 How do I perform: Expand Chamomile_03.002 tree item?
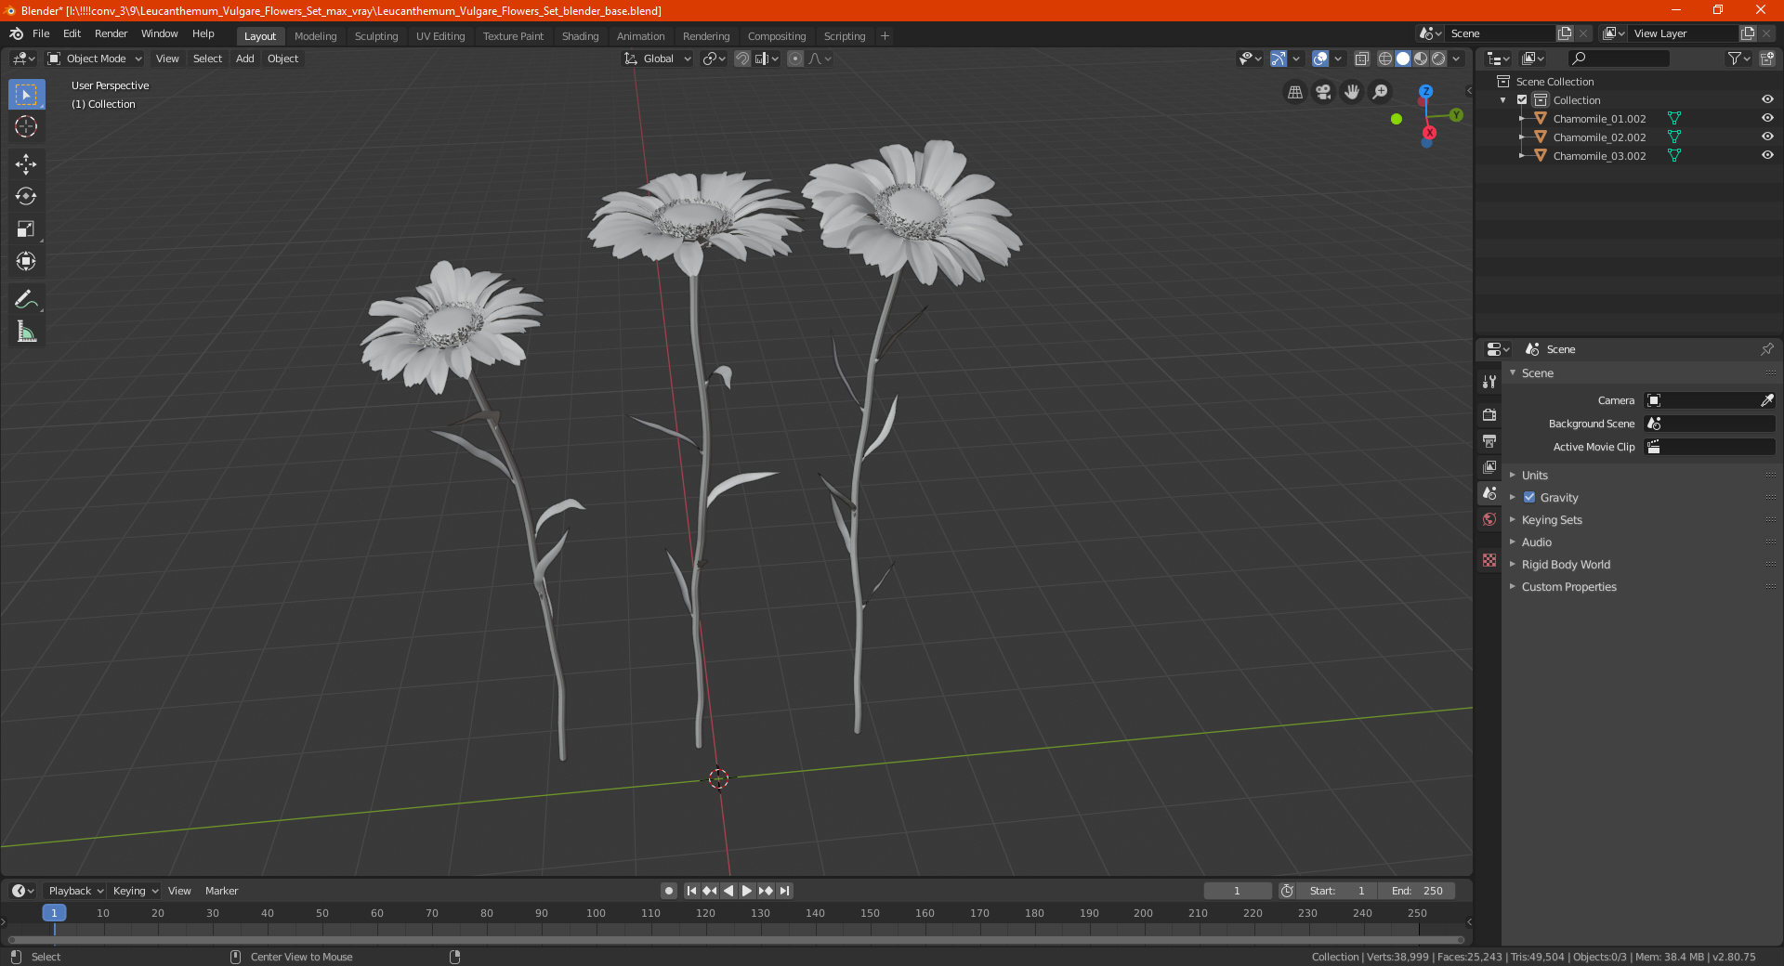click(x=1522, y=156)
